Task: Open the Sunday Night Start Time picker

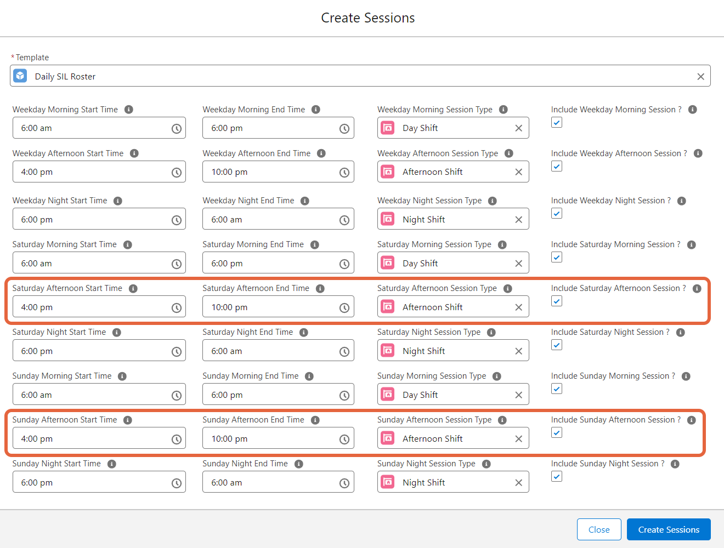Action: [x=176, y=482]
